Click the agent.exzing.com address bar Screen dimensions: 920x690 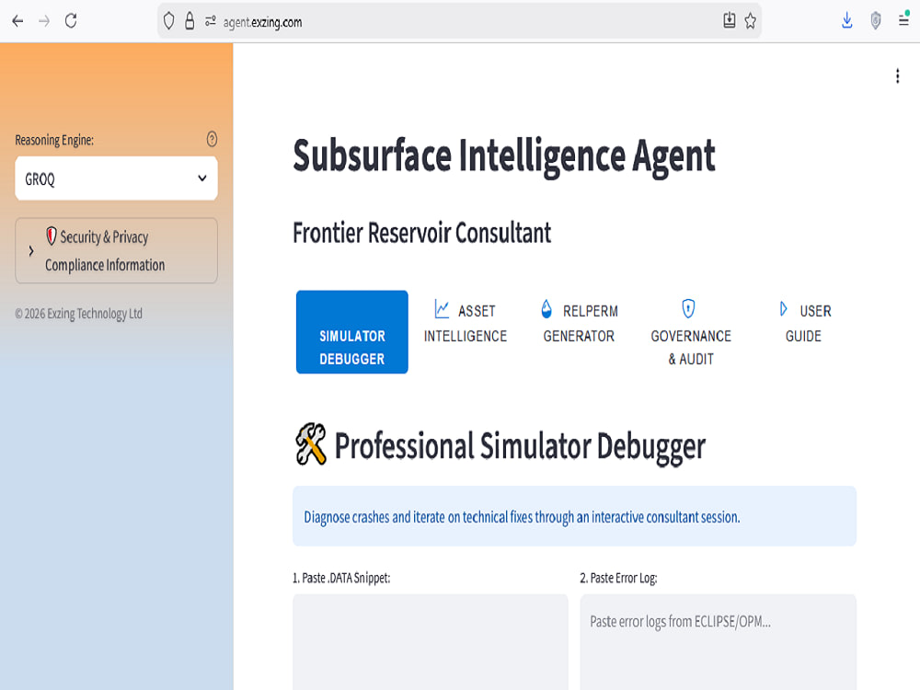pyautogui.click(x=457, y=22)
